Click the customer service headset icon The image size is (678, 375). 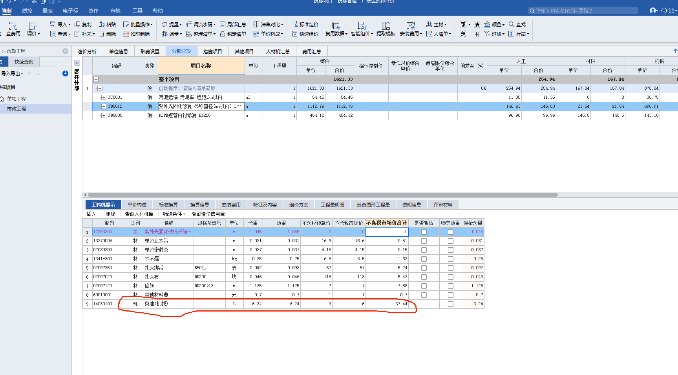click(664, 11)
